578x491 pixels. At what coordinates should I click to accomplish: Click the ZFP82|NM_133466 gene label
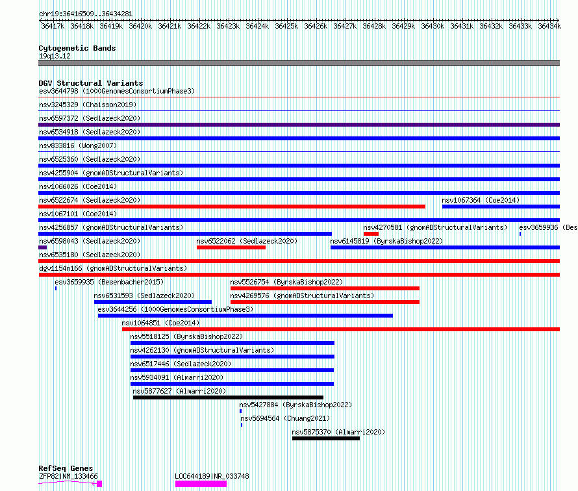68,476
